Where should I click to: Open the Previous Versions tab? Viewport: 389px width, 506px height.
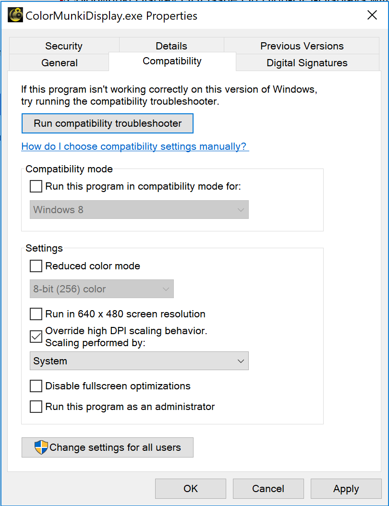302,46
